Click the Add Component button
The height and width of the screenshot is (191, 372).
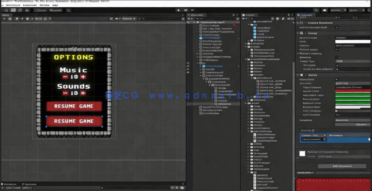[x=342, y=166]
